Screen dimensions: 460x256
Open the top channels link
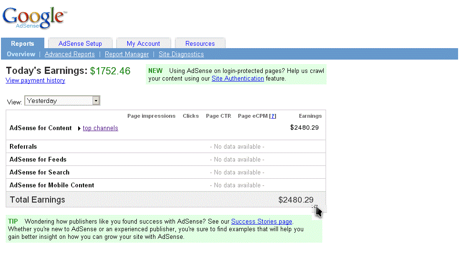click(x=100, y=128)
